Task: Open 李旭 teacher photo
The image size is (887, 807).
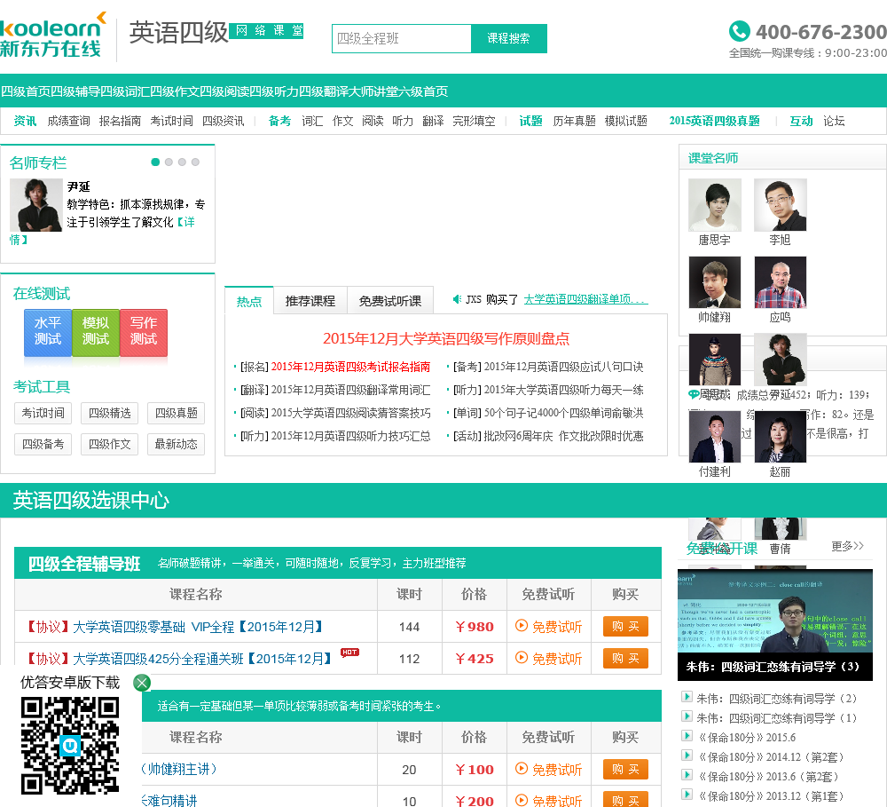Action: pos(780,205)
